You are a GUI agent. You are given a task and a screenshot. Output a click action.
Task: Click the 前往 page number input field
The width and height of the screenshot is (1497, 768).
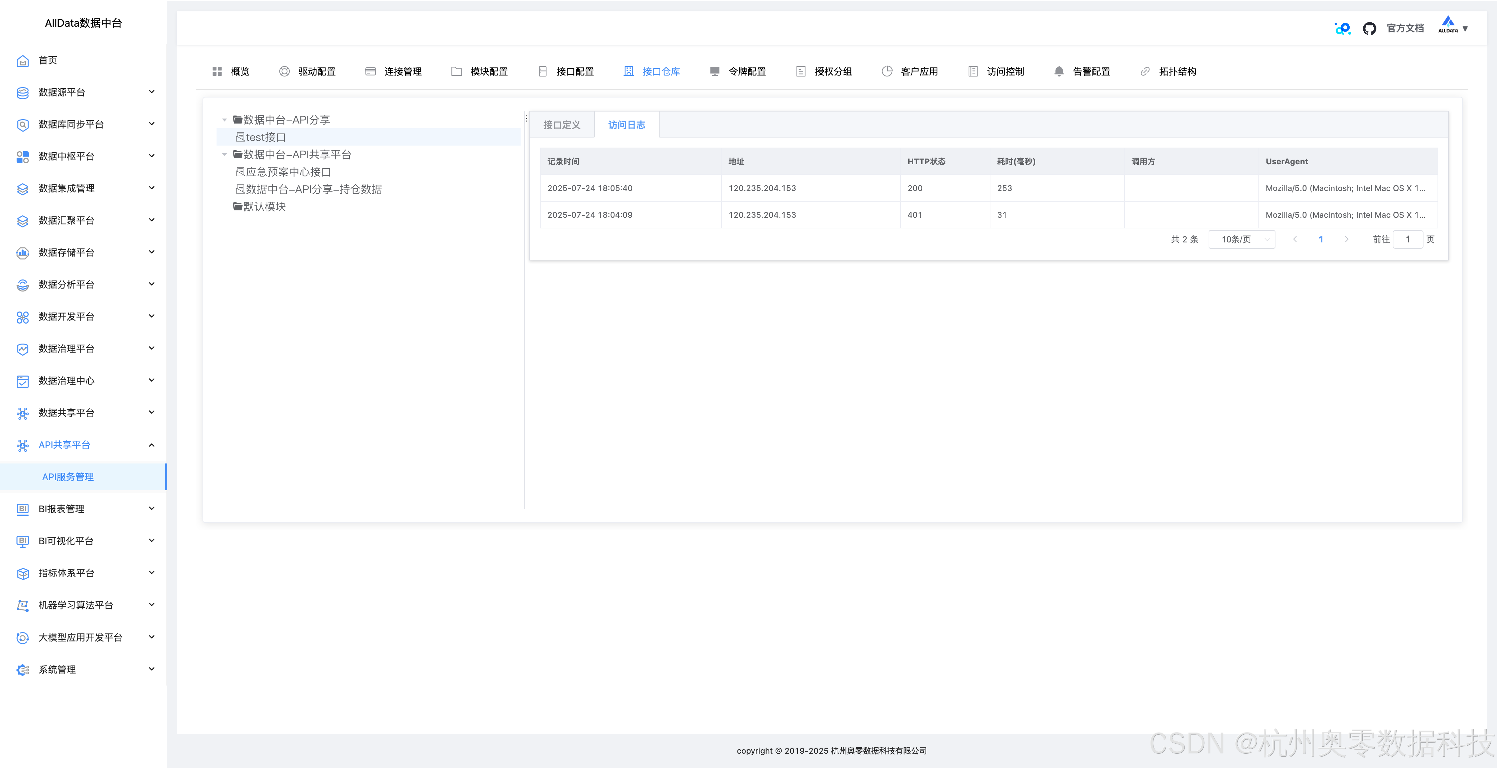coord(1407,239)
